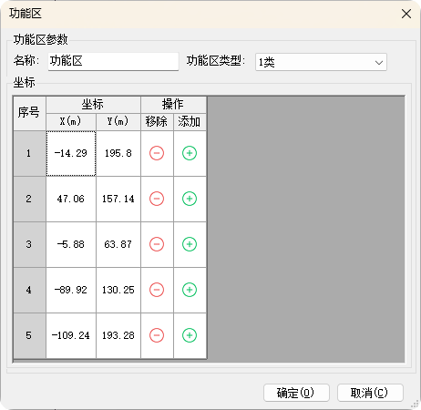Click row header number 3
The width and height of the screenshot is (421, 410).
coord(30,244)
